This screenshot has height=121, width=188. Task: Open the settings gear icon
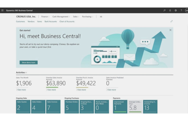[x=176, y=10]
